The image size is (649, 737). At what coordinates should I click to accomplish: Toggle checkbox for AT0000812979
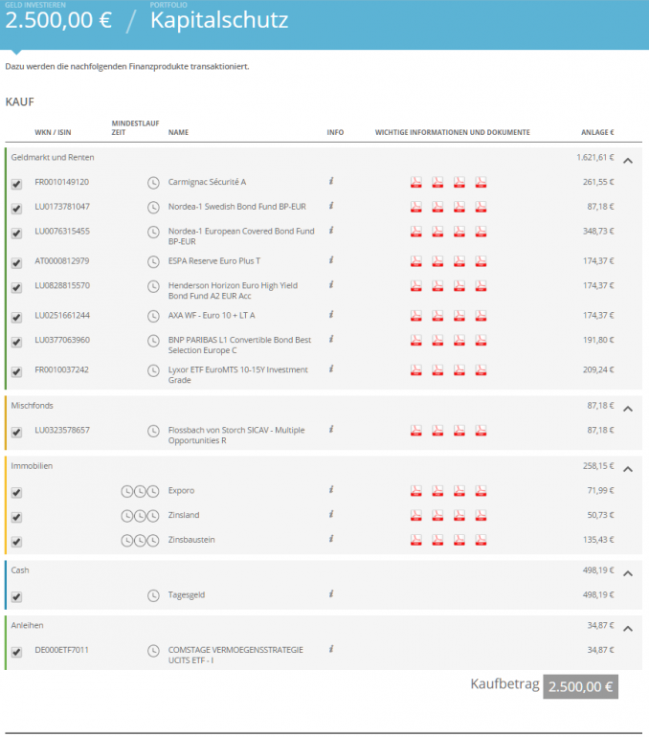click(x=16, y=263)
